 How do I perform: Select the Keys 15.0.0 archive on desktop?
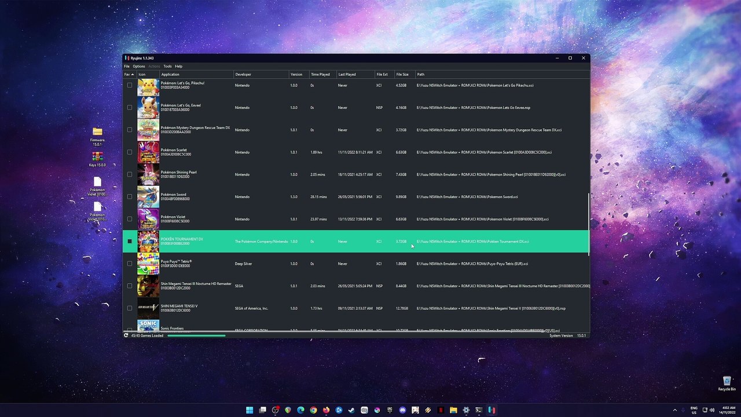pos(97,159)
